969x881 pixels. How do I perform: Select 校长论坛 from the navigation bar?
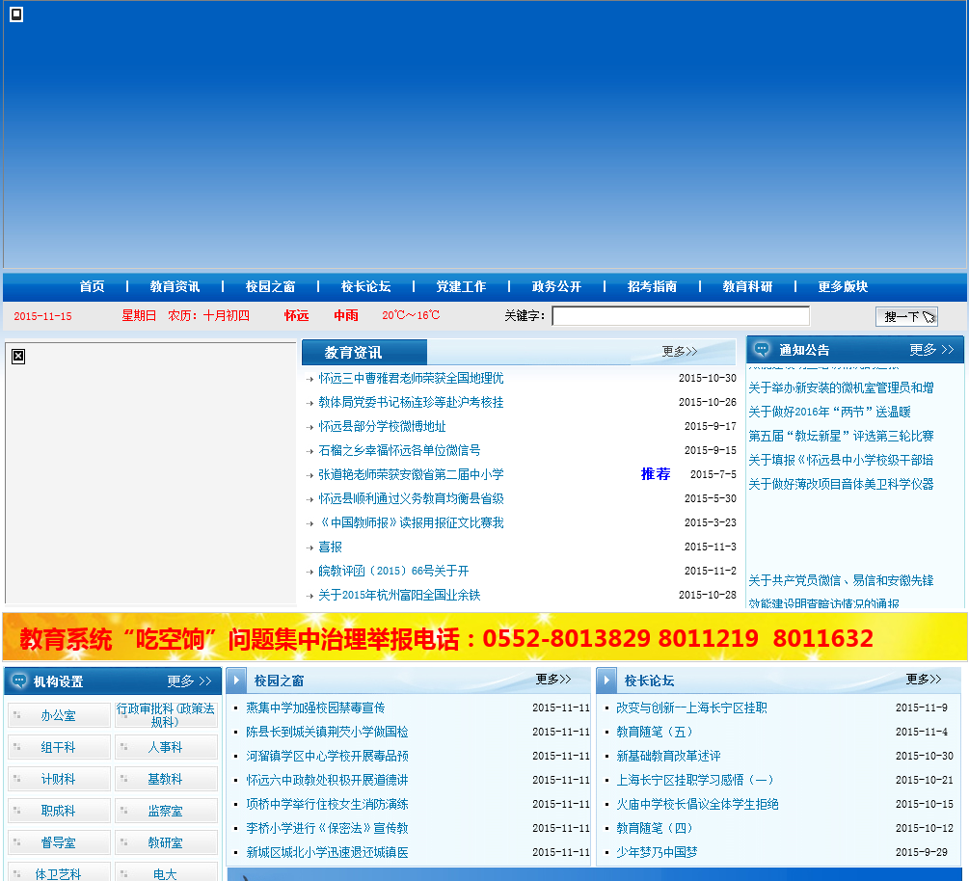coord(365,286)
